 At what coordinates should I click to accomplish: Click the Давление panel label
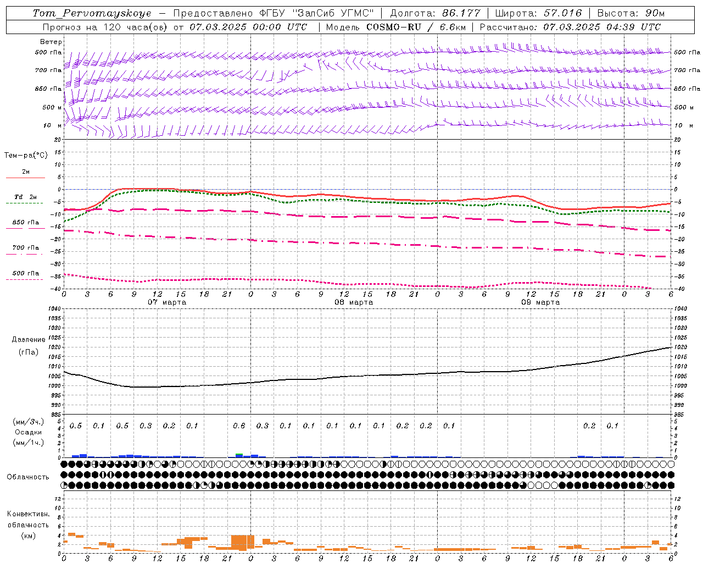[x=29, y=340]
